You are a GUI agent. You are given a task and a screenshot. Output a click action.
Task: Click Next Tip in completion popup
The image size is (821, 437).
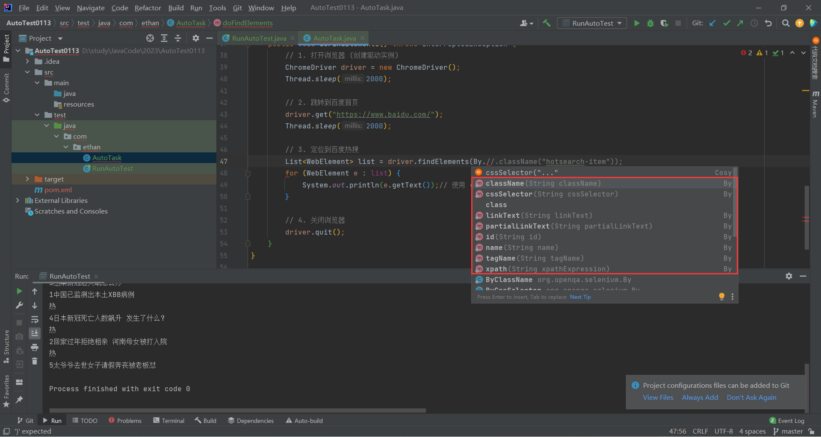580,297
